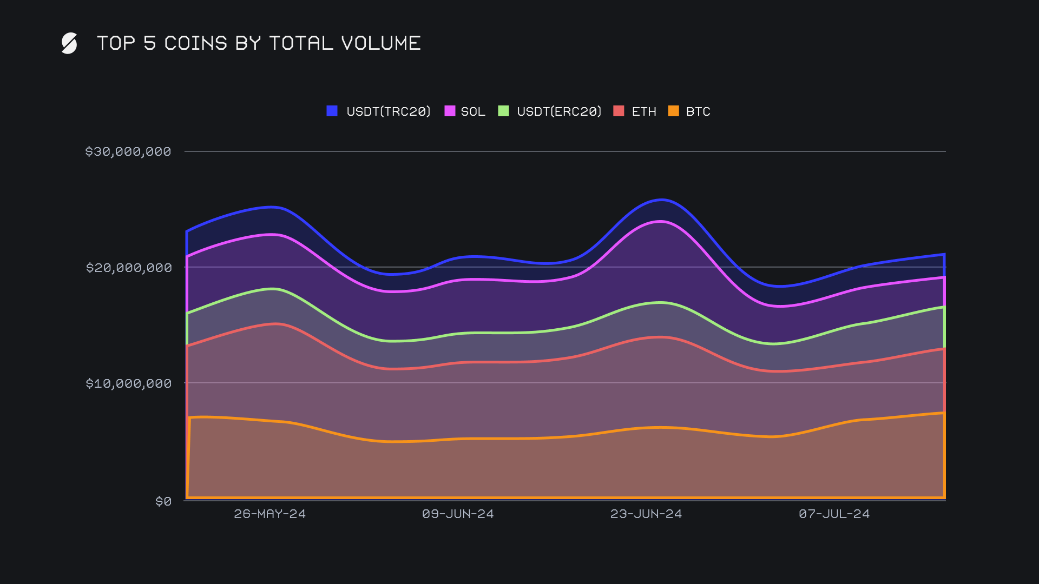Click the logo icon beside the title

pyautogui.click(x=69, y=43)
